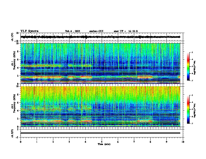Click the ch.1 "Frequency (kHz)" axis label
Screen dimensions: 206x159
point(14,60)
